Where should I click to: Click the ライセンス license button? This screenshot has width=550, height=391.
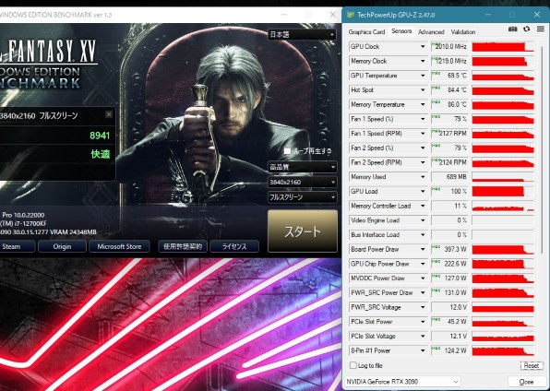(234, 246)
